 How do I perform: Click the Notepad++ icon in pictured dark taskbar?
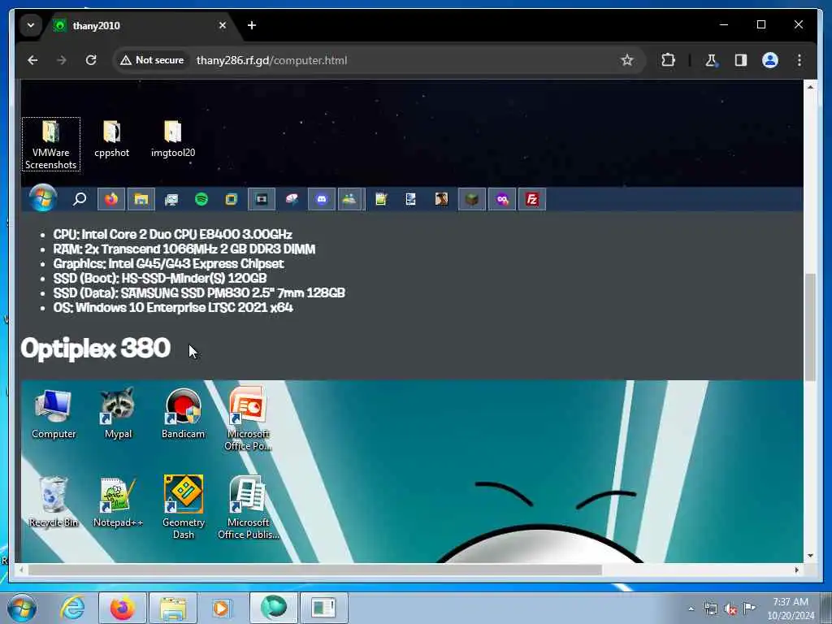tap(381, 200)
